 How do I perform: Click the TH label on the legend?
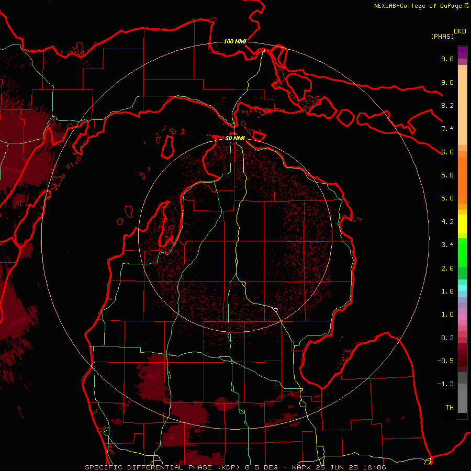pyautogui.click(x=450, y=408)
